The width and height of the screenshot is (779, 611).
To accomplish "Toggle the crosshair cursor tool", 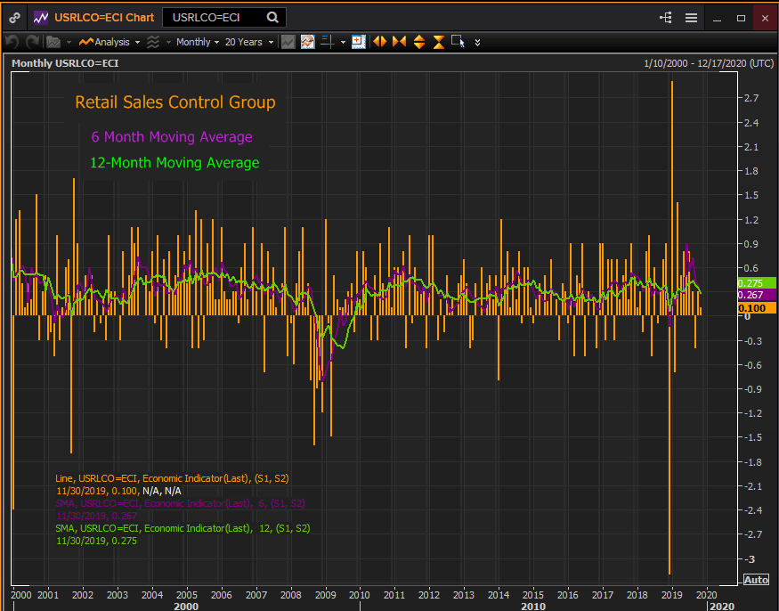I will 327,42.
